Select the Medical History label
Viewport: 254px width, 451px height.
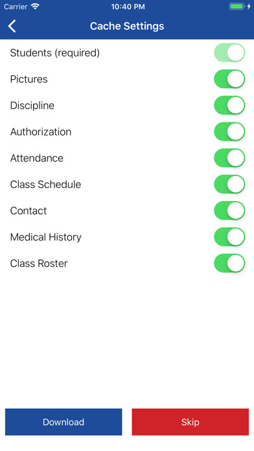click(x=46, y=237)
